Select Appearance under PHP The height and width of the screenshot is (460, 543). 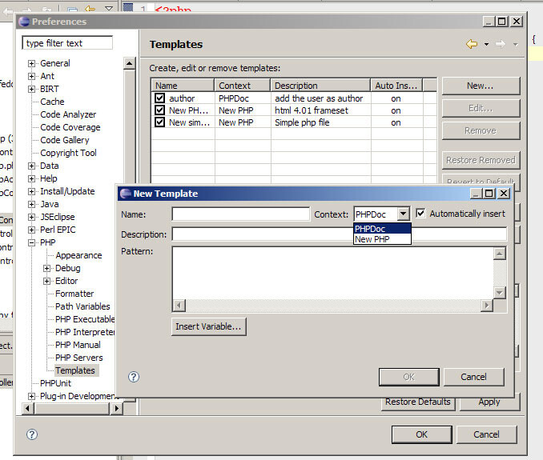pos(78,255)
